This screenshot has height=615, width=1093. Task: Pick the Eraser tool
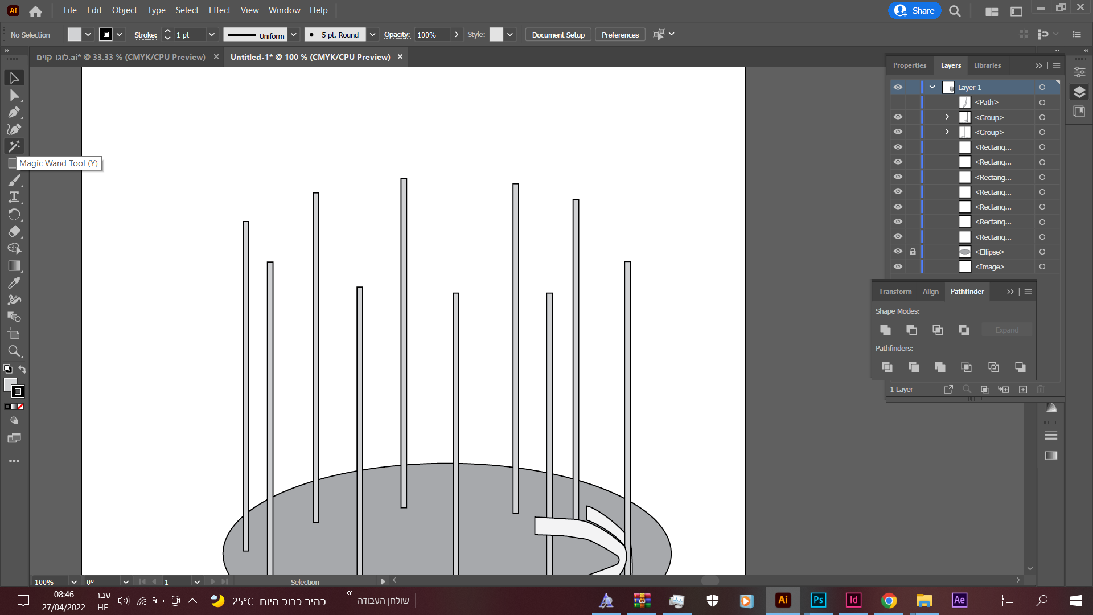14,231
